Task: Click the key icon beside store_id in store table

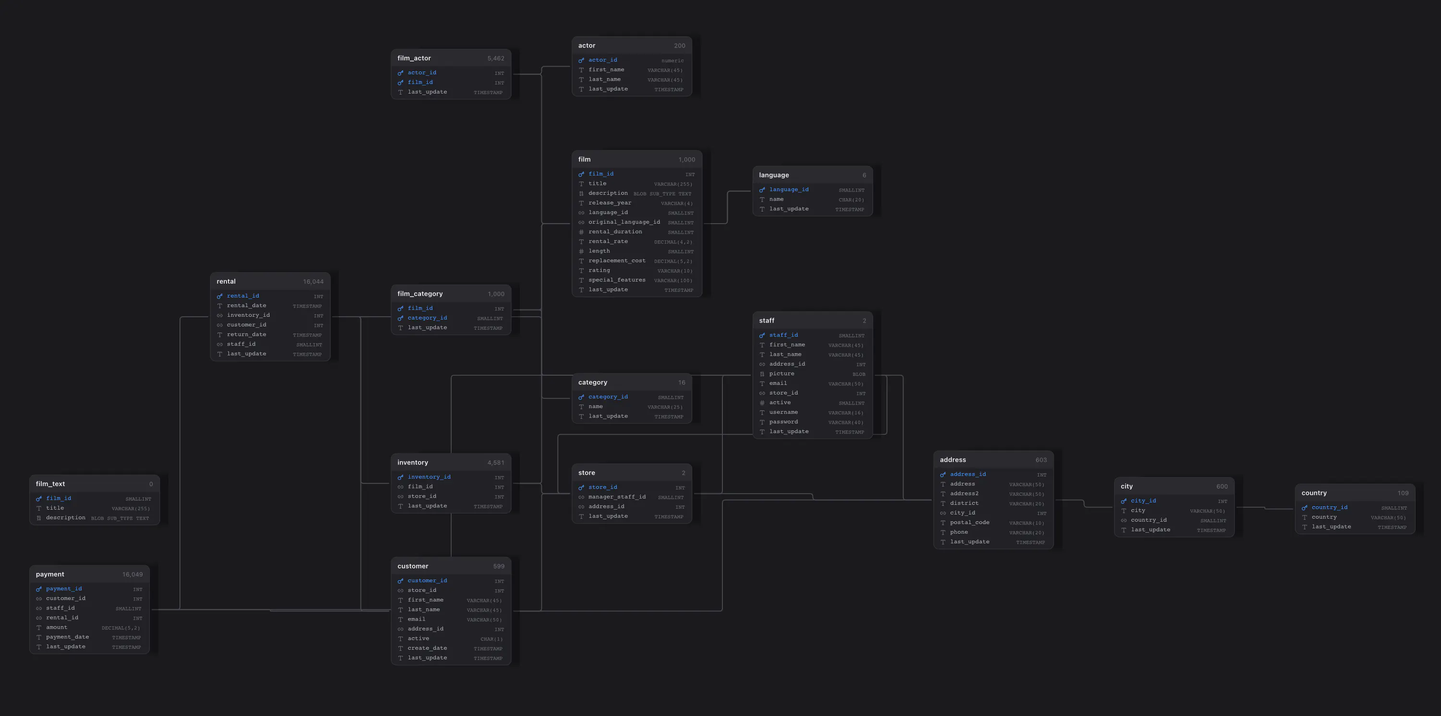Action: [x=581, y=487]
